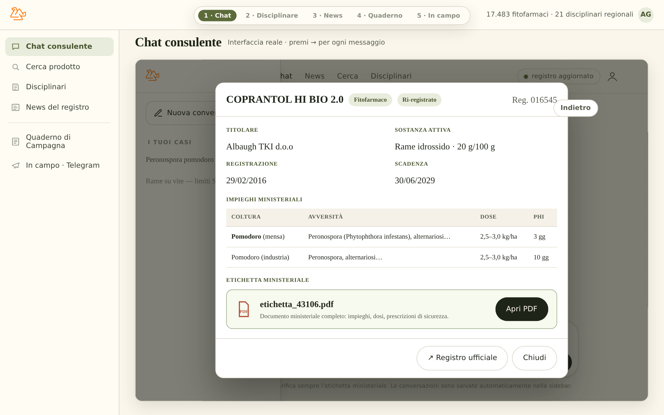Click expiry date 30/06/2029
Screen dimensions: 664x415
point(415,181)
